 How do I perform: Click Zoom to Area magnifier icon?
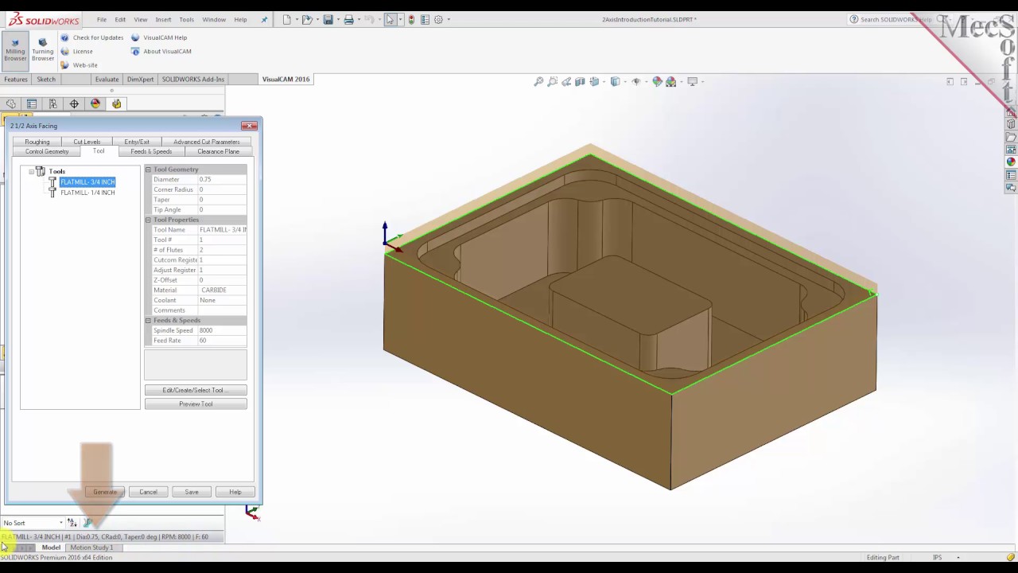552,81
